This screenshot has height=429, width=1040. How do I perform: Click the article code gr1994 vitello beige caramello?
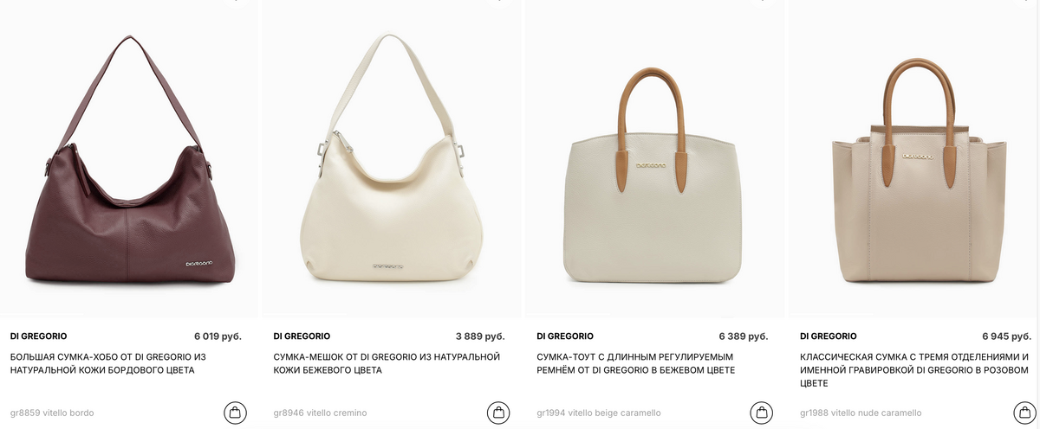(599, 413)
